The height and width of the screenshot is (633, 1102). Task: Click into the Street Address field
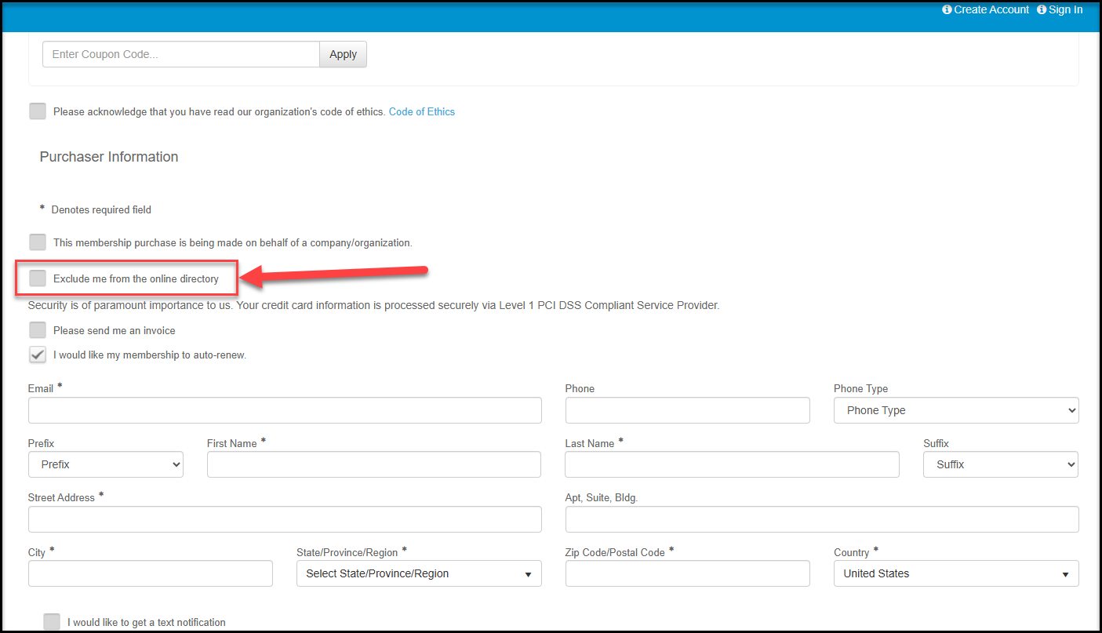click(x=285, y=519)
